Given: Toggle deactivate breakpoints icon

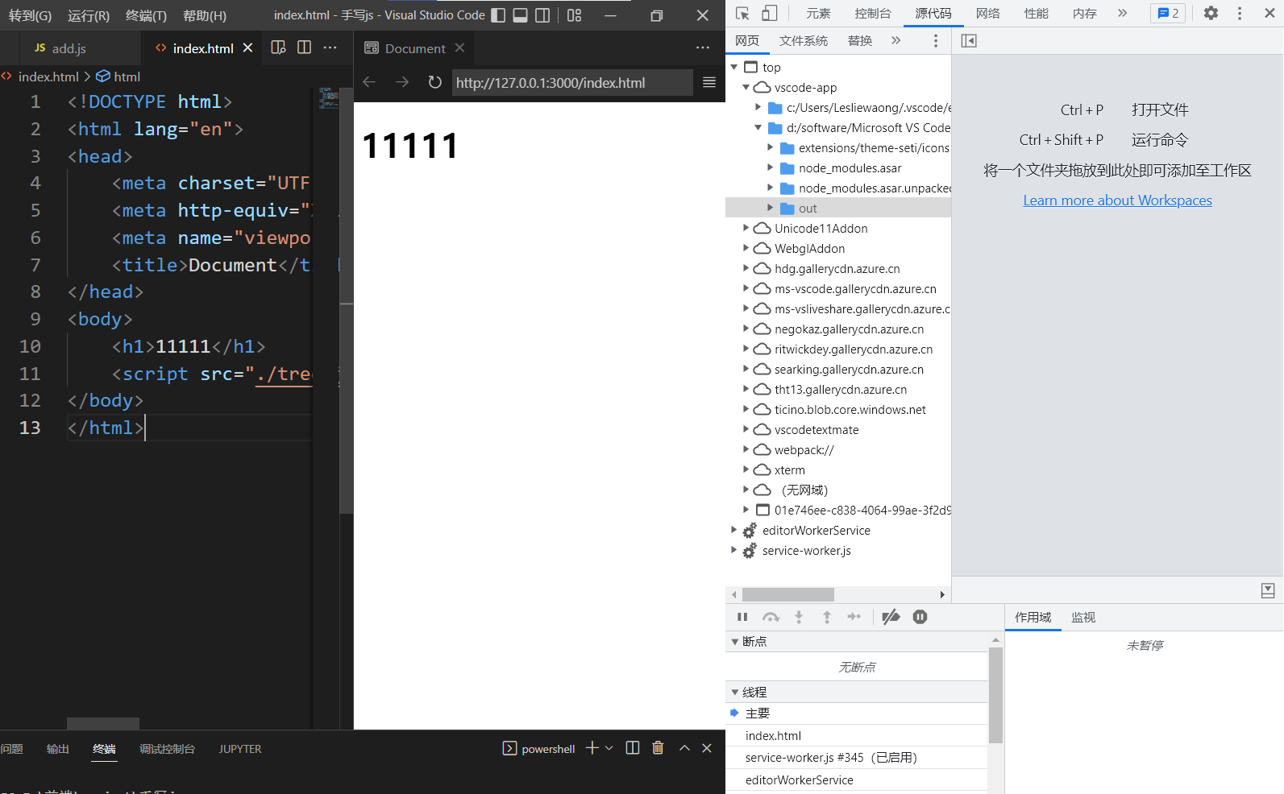Looking at the screenshot, I should (x=891, y=617).
